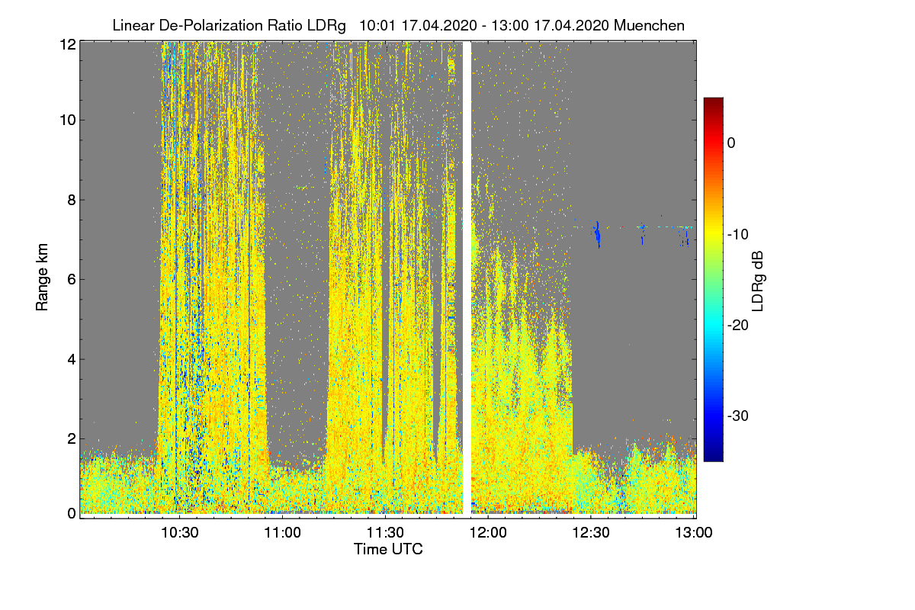The image size is (915, 610).
Task: Click the "Time UTC" x-axis label
Action: pyautogui.click(x=388, y=549)
